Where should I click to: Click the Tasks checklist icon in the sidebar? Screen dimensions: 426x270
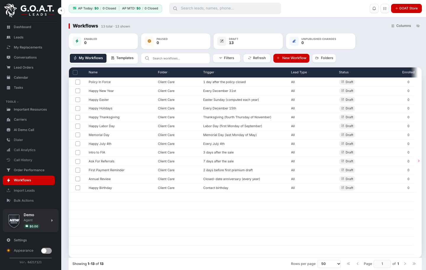click(9, 88)
